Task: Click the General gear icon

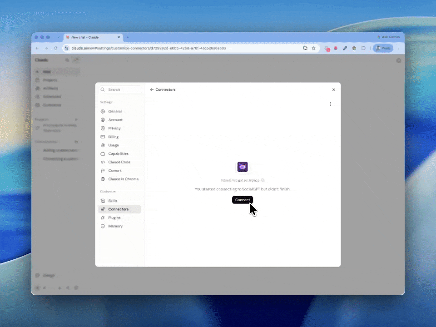Action: [x=103, y=111]
